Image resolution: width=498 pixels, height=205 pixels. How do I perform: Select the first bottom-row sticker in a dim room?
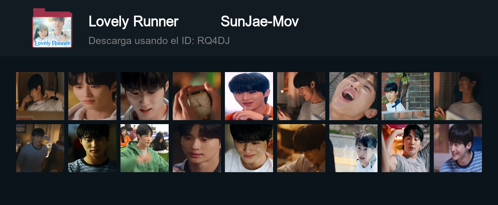[40, 148]
